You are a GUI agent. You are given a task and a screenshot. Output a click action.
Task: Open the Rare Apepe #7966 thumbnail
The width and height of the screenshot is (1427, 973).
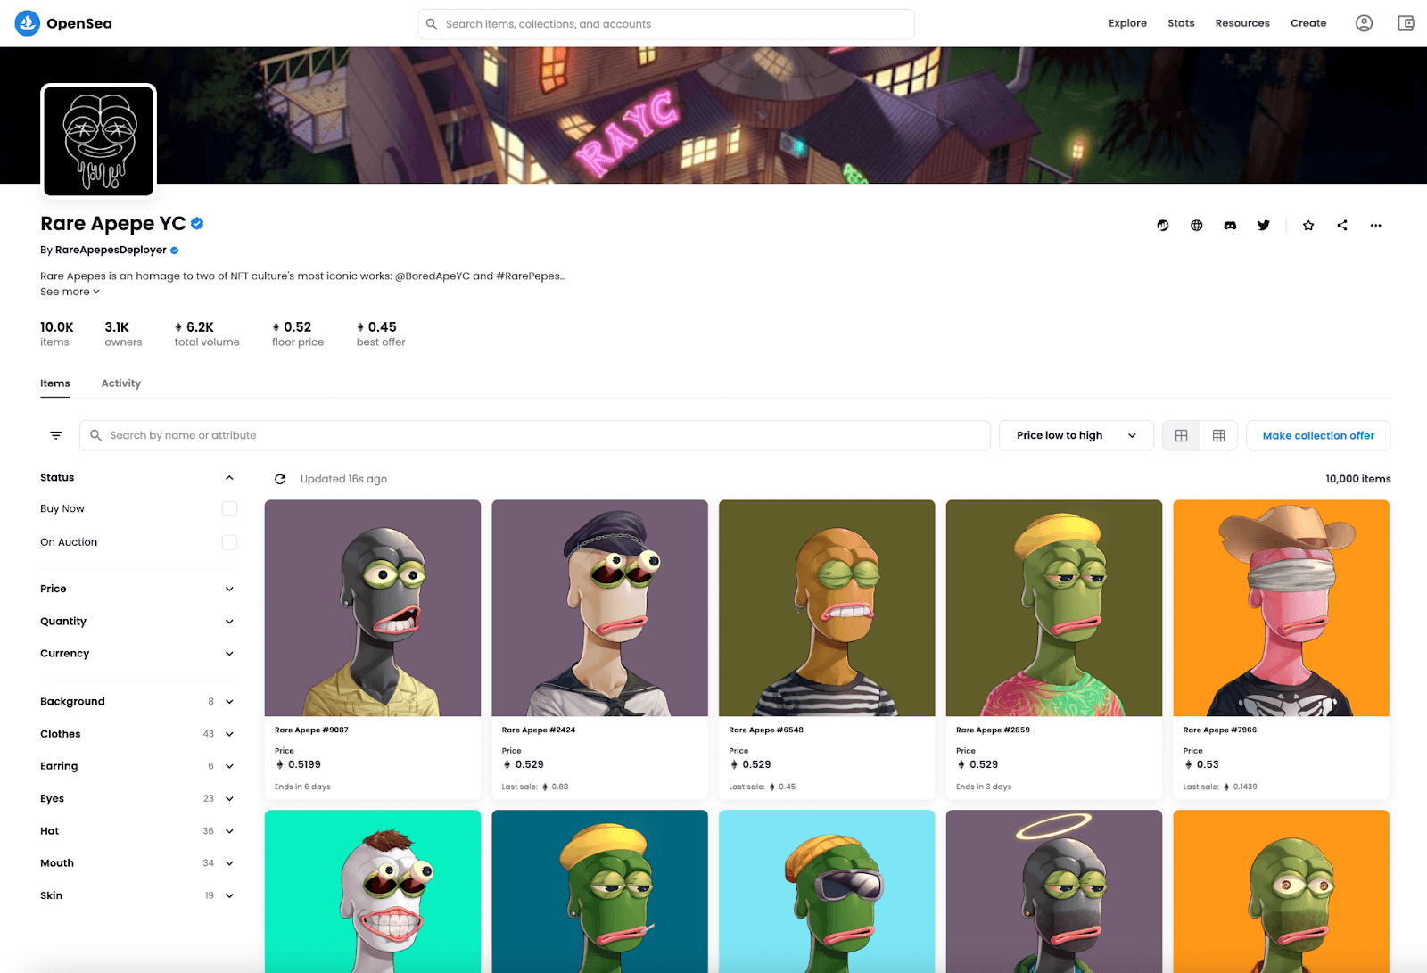coord(1282,608)
